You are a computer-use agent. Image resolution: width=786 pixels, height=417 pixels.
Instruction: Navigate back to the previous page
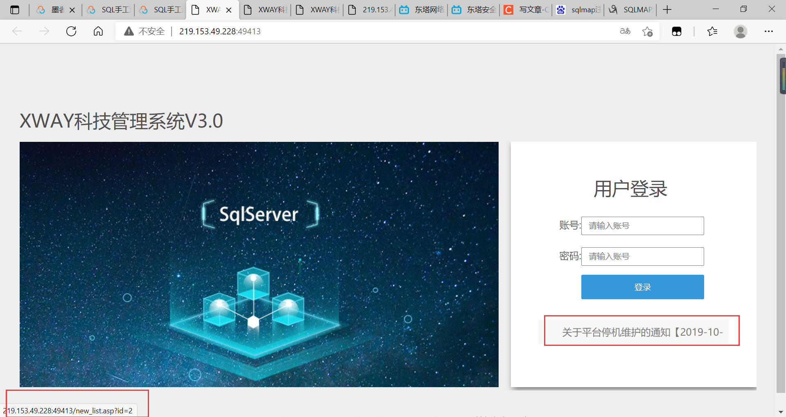[17, 31]
